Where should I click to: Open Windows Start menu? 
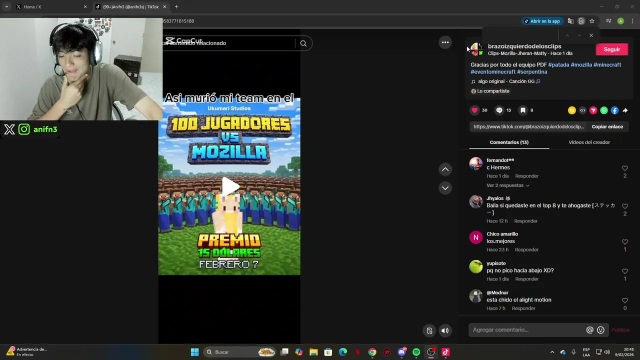(194, 352)
